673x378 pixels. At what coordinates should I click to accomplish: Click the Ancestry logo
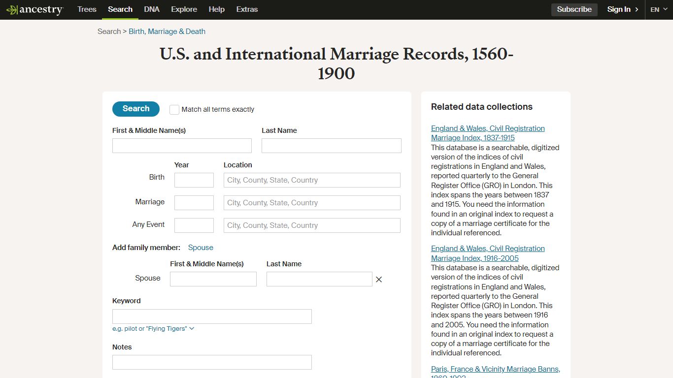point(34,9)
